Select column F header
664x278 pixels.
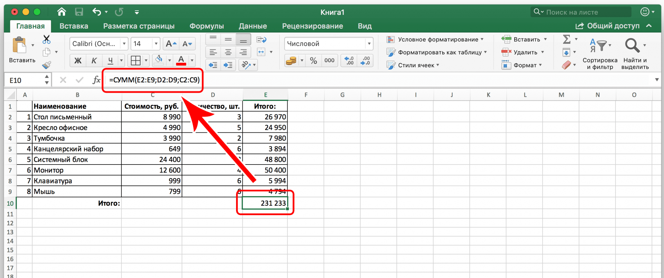306,95
